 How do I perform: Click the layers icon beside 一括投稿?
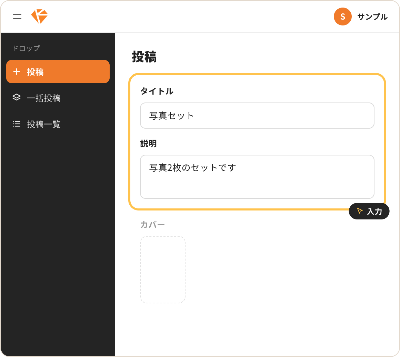(x=17, y=97)
